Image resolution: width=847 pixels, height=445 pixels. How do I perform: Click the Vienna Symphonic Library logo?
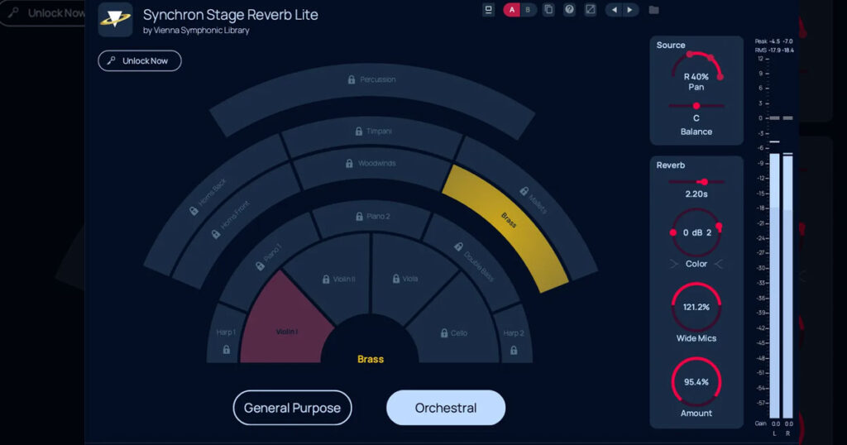[115, 20]
